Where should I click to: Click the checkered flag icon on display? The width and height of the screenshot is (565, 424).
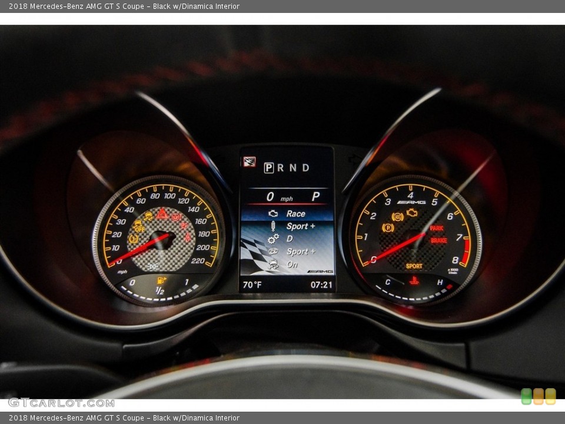click(x=250, y=161)
